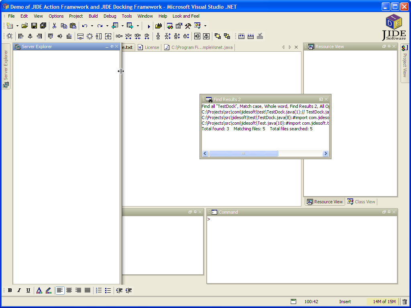This screenshot has height=308, width=411.
Task: Open the Toolbox hammer and wrench icon
Action: (x=188, y=26)
